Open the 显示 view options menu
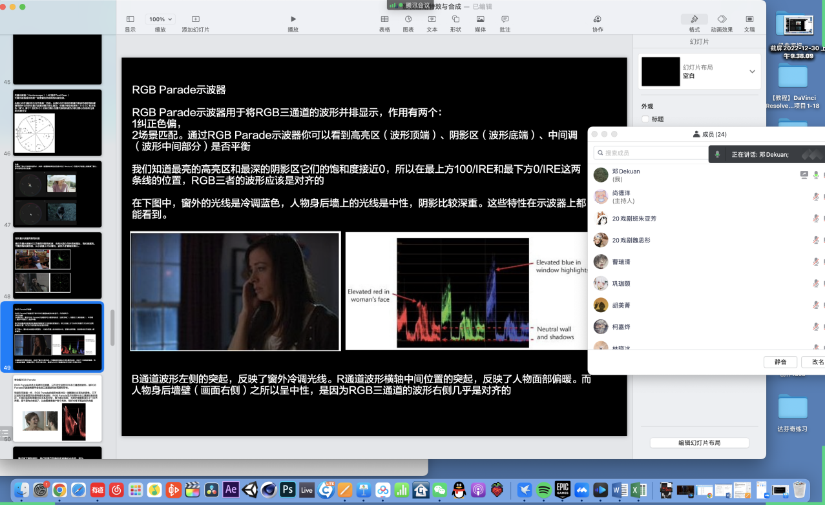The image size is (825, 505). coord(130,19)
